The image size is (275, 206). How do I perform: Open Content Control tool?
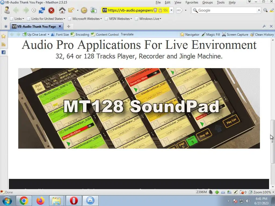(105, 35)
